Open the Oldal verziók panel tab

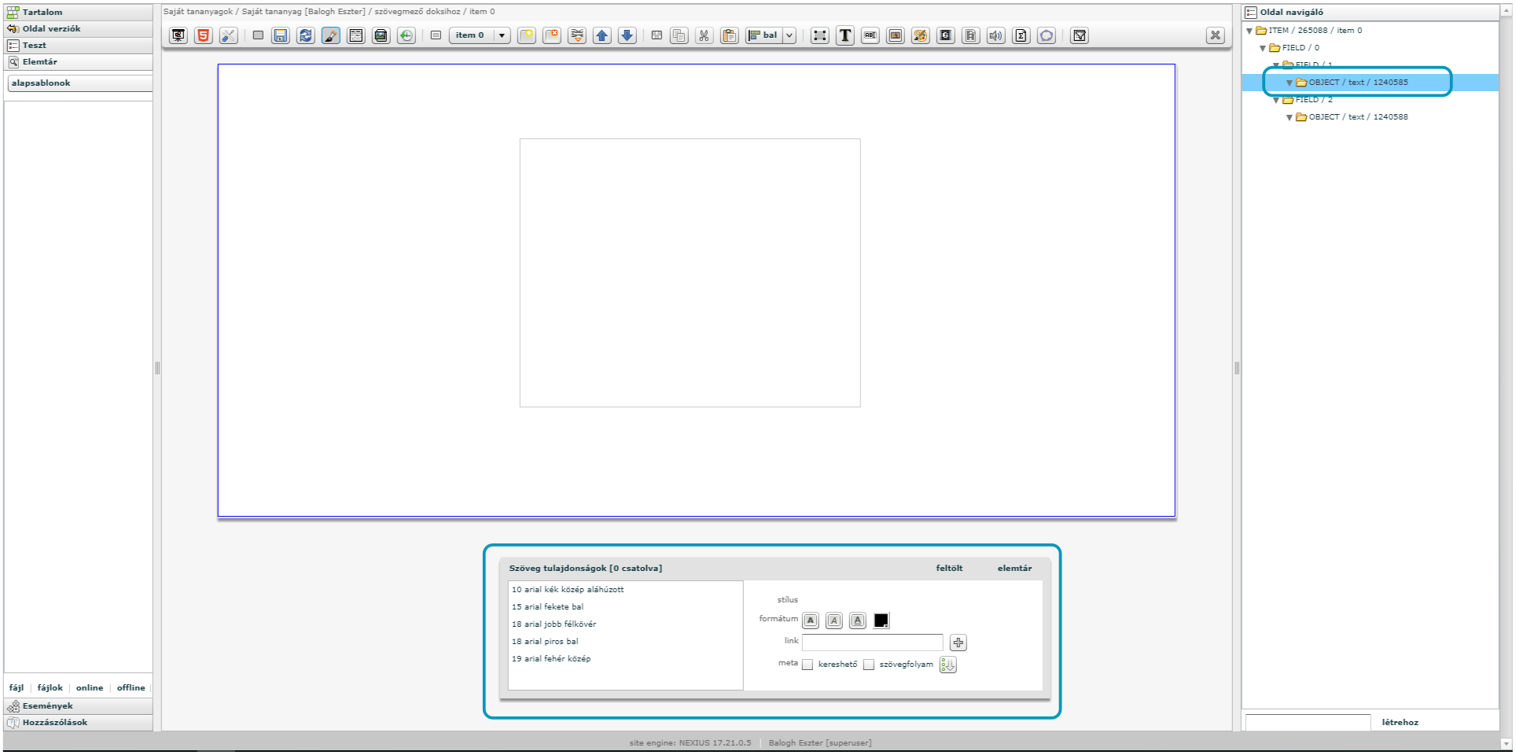[51, 29]
